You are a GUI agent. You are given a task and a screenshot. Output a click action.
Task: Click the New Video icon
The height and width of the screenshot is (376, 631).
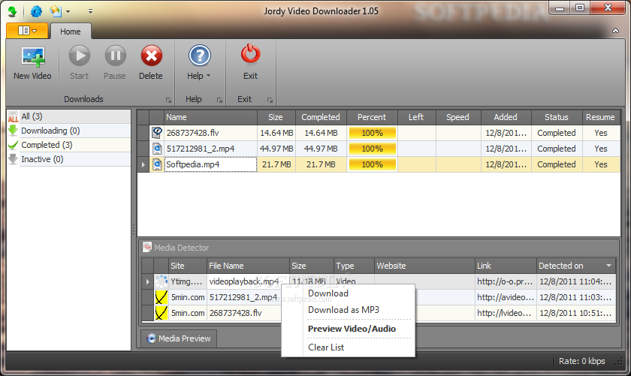[x=33, y=56]
